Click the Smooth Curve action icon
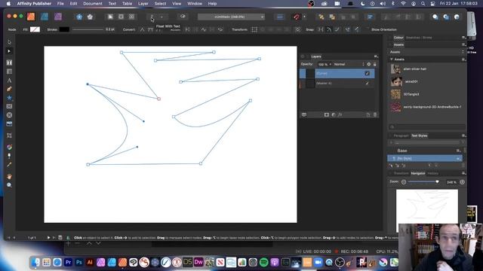 click(x=204, y=29)
